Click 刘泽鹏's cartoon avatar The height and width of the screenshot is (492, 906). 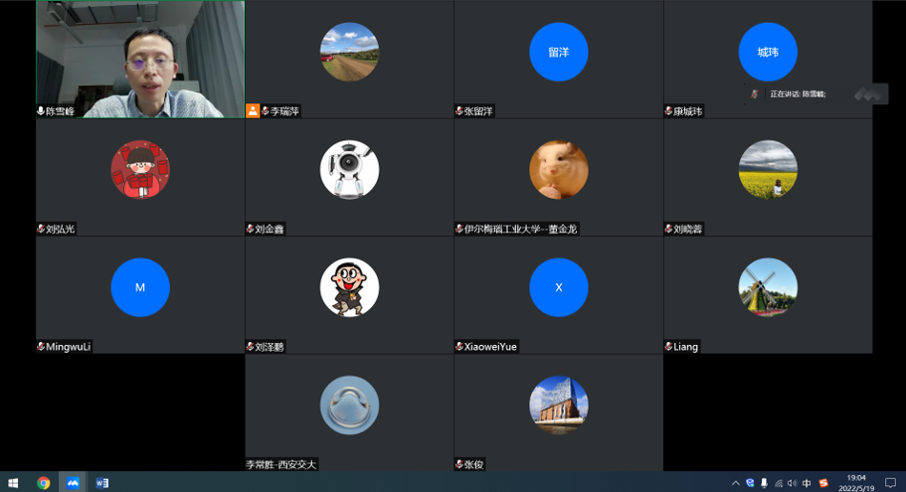349,287
